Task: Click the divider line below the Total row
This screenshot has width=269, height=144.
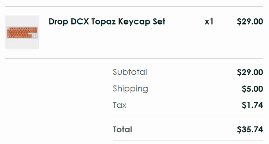Action: pyautogui.click(x=188, y=141)
